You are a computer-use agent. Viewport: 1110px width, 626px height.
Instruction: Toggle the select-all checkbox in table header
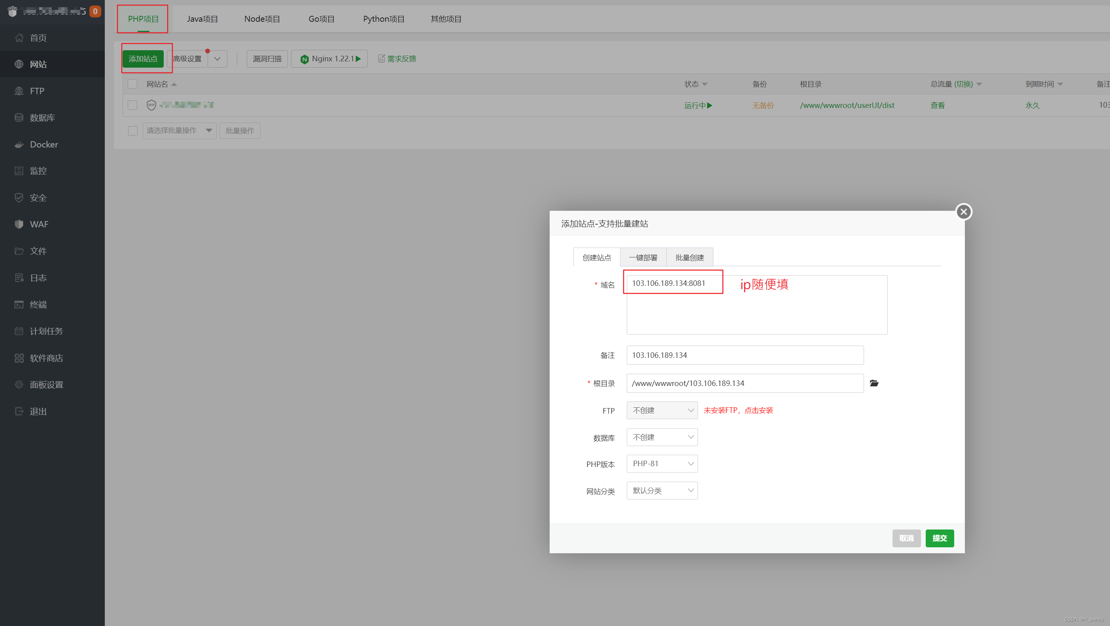pyautogui.click(x=133, y=84)
